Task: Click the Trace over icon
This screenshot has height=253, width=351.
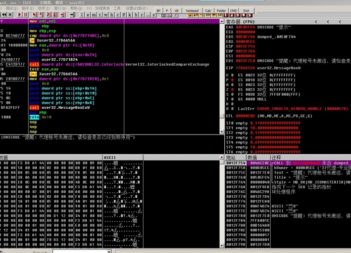Action: (x=55, y=15)
